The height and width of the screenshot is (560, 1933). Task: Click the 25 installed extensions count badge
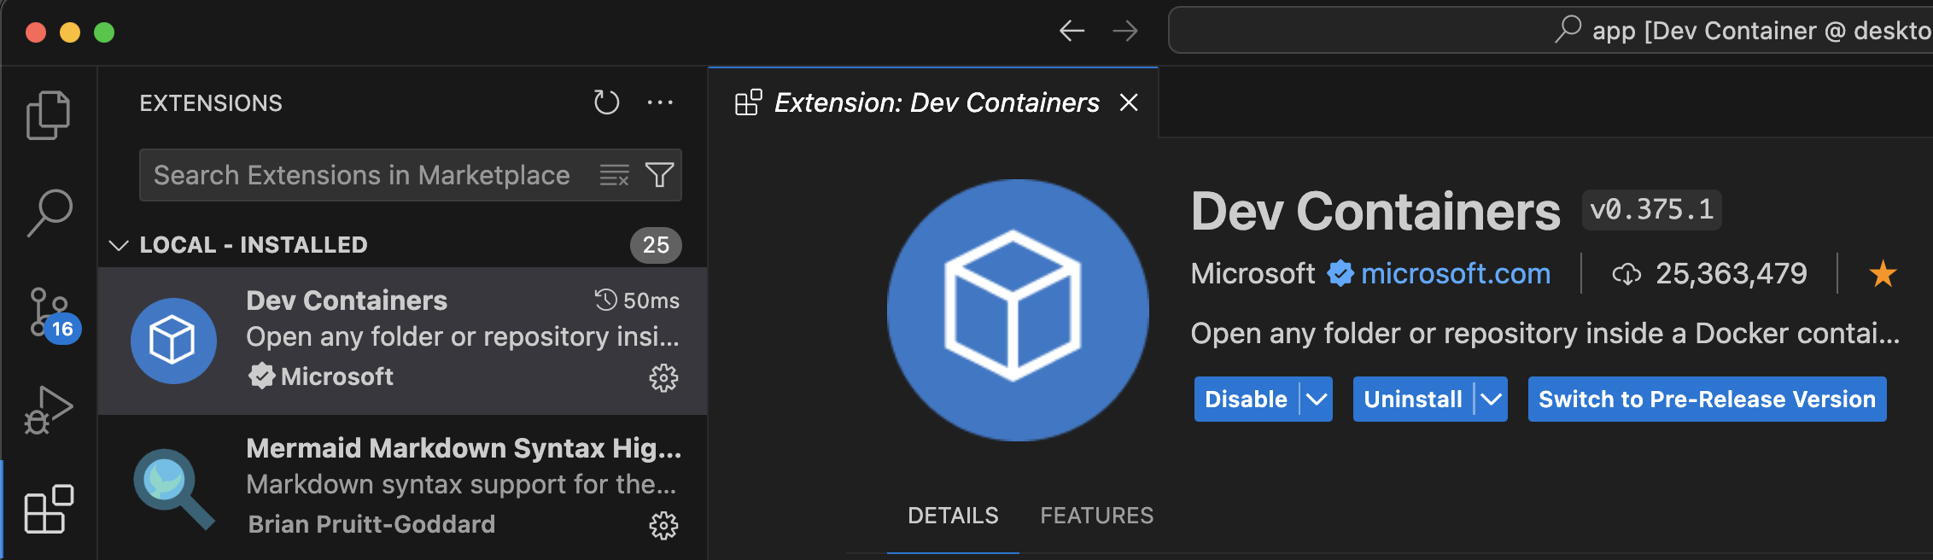[x=656, y=245]
